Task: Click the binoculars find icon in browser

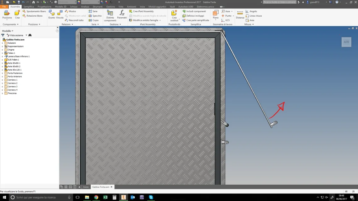Action: coord(30,35)
